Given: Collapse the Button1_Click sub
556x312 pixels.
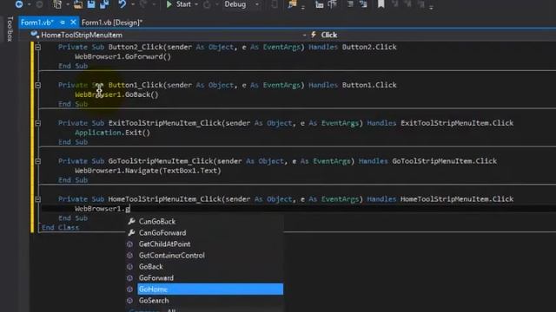Looking at the screenshot, I should pos(38,85).
